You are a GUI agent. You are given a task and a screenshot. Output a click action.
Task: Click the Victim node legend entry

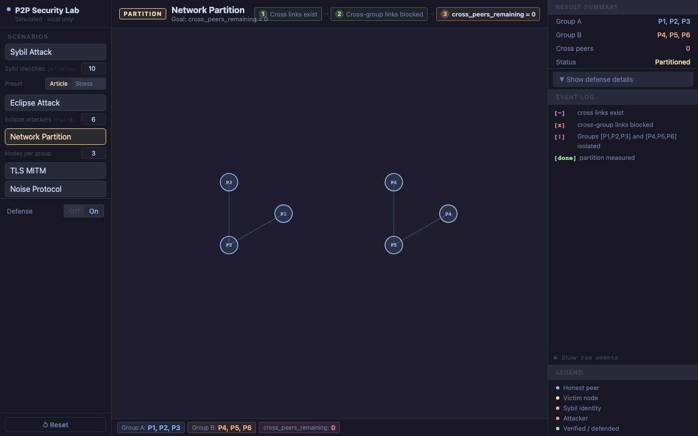577,398
